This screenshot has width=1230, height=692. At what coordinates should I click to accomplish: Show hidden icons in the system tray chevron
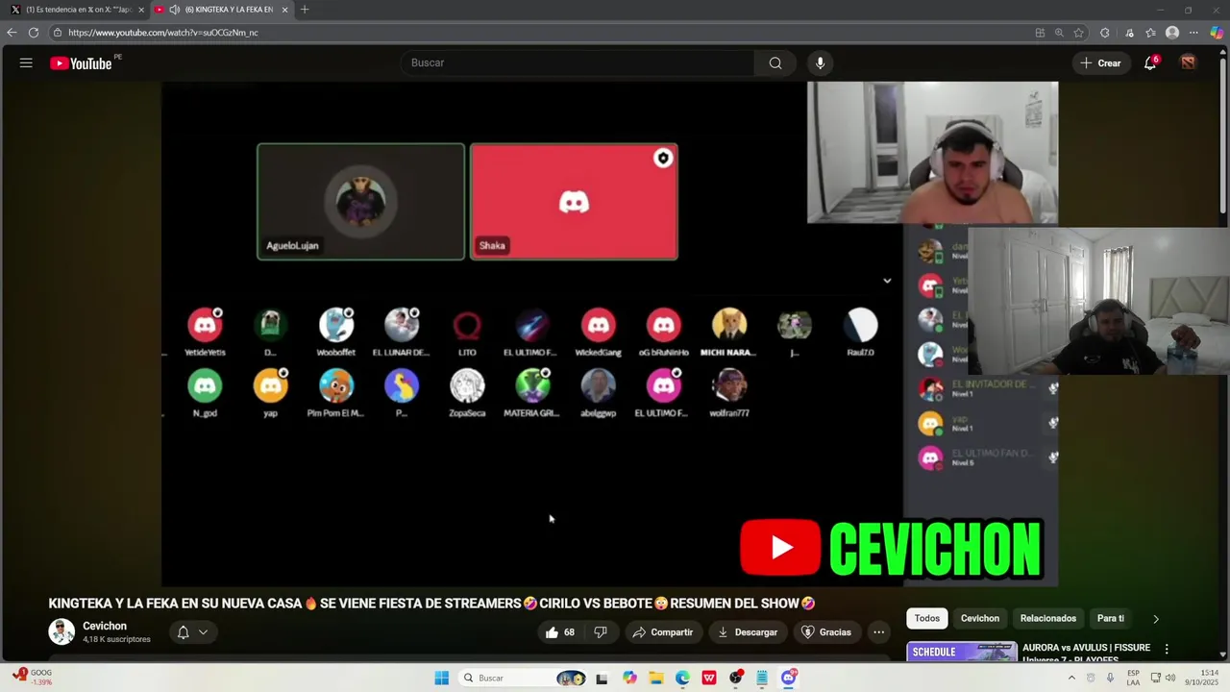1071,678
